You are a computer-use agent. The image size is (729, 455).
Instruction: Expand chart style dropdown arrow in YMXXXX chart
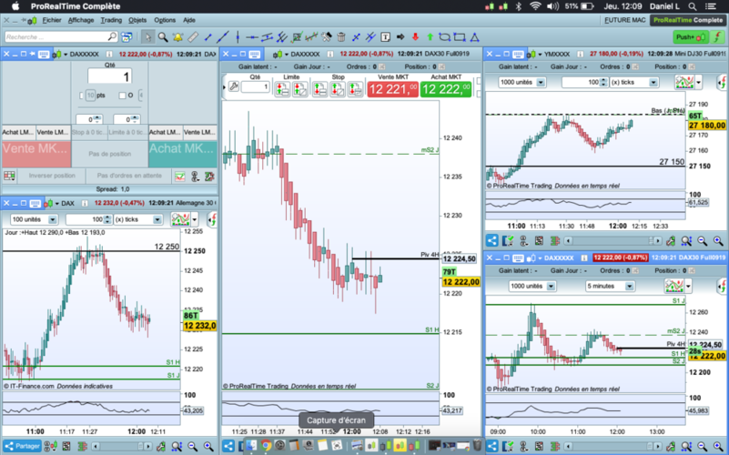[698, 83]
